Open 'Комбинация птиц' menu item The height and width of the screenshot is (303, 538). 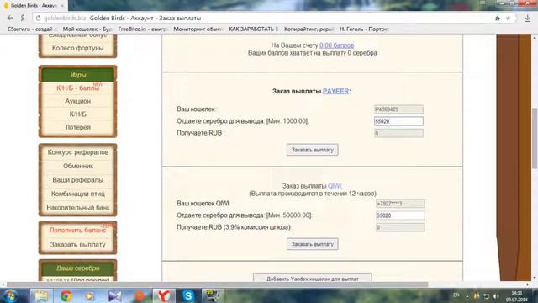77,194
